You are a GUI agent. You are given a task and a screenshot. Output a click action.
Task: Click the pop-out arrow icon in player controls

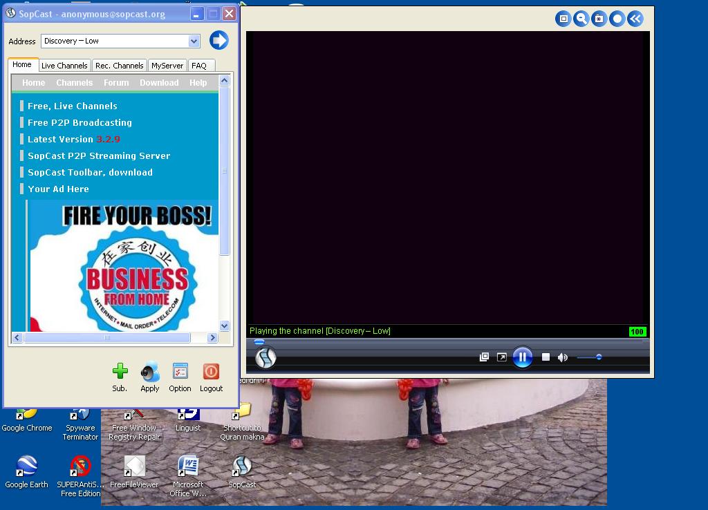(502, 357)
